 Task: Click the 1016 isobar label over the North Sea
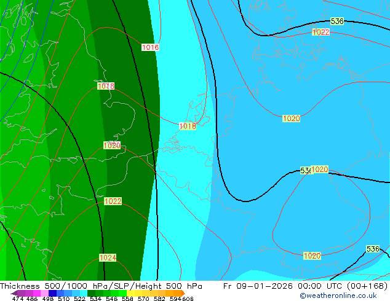[150, 47]
